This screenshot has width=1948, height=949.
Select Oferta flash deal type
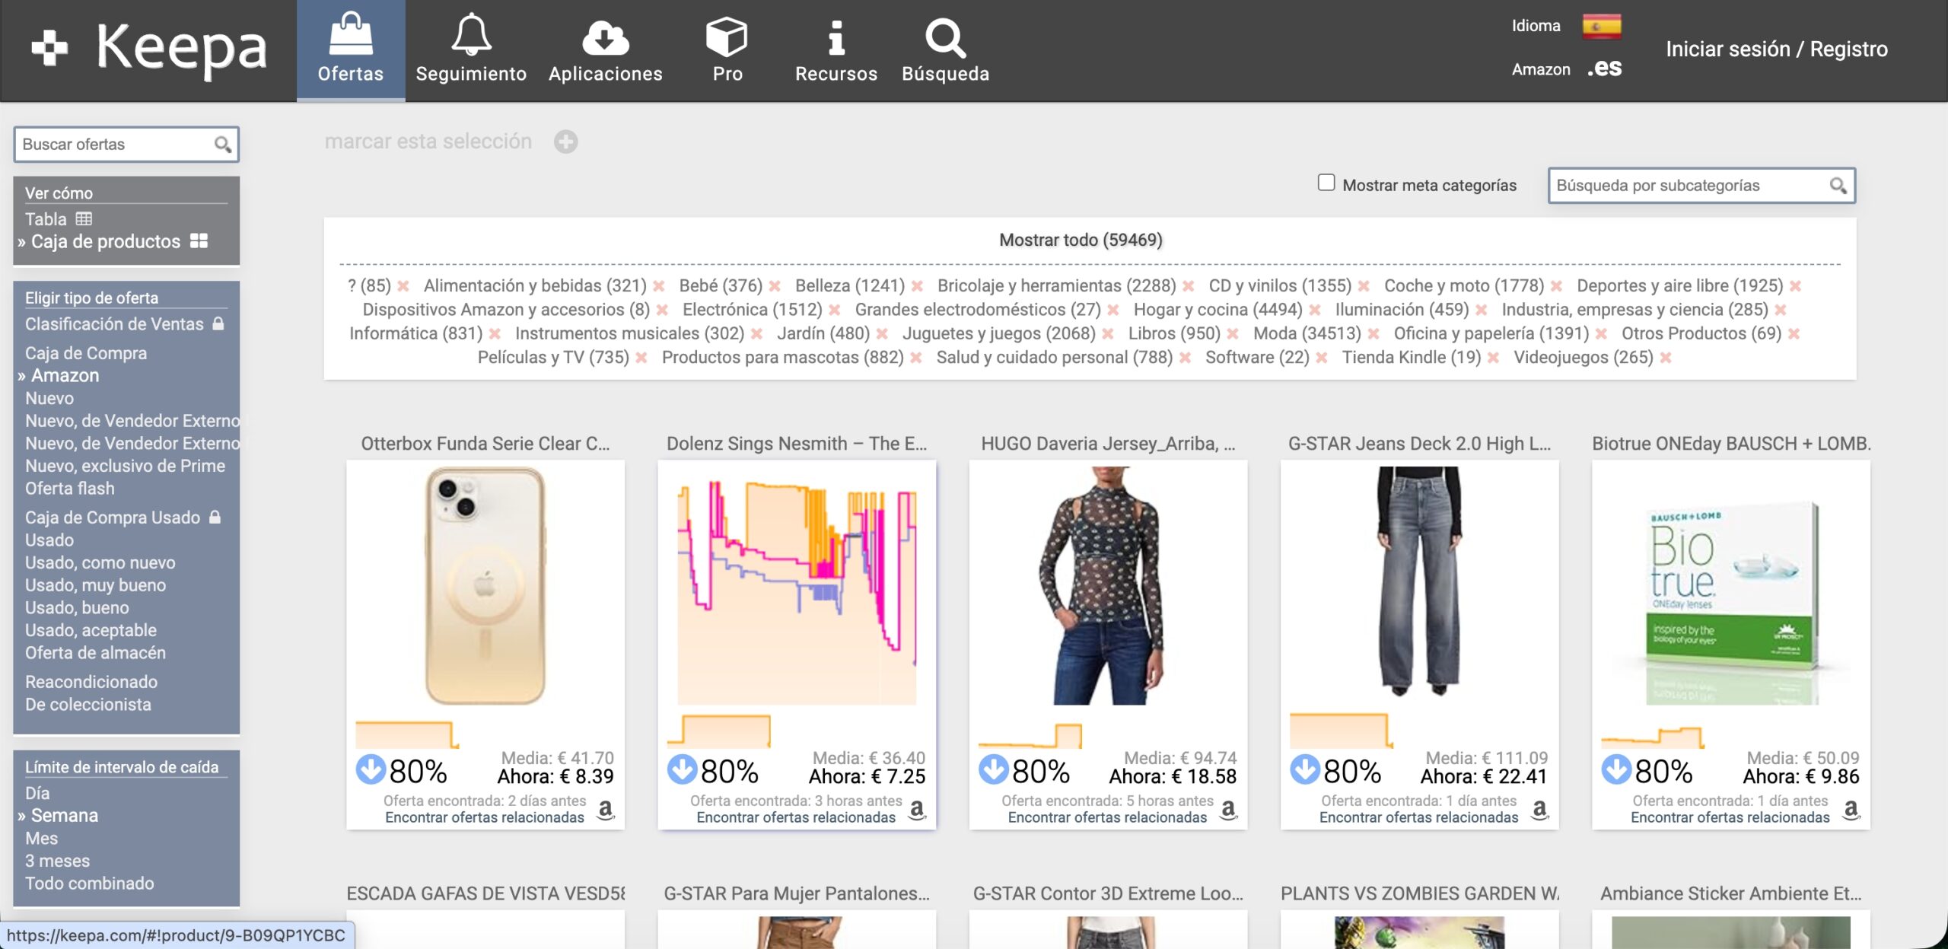tap(69, 488)
